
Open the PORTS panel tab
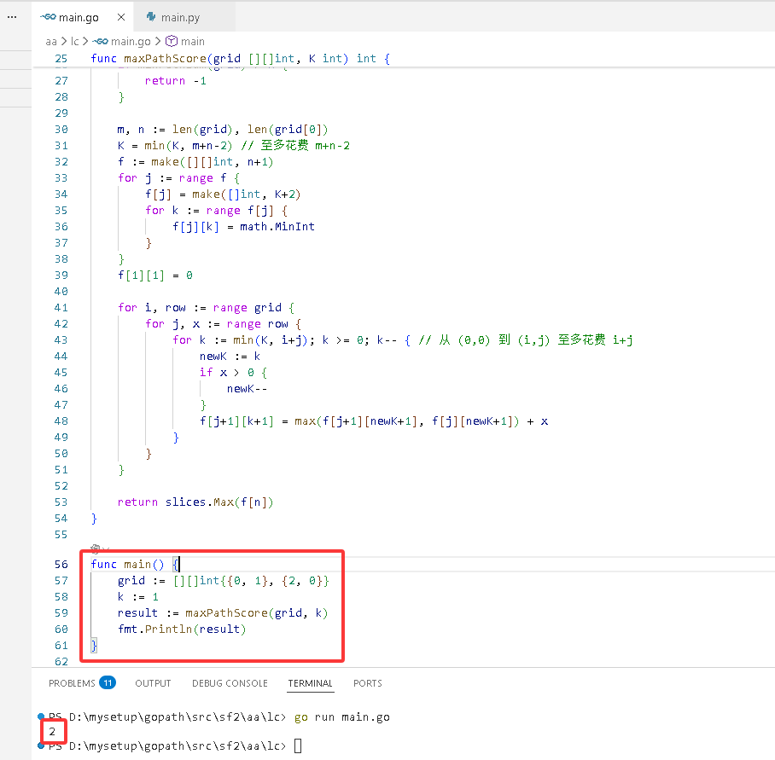(367, 683)
